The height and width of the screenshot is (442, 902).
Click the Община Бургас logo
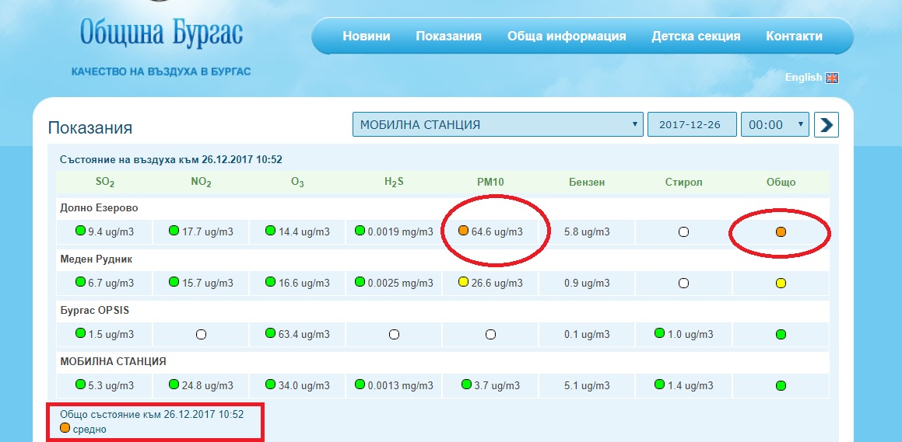pos(161,32)
